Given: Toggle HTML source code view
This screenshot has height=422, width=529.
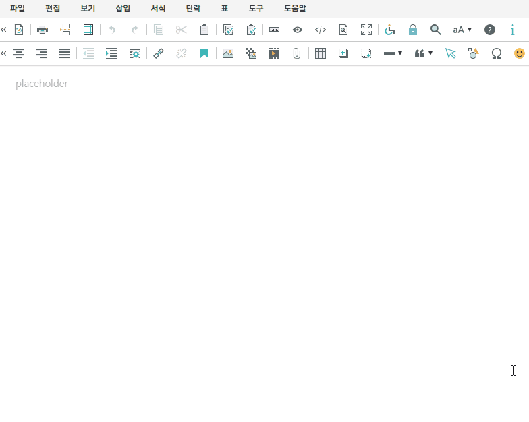Looking at the screenshot, I should pyautogui.click(x=321, y=30).
